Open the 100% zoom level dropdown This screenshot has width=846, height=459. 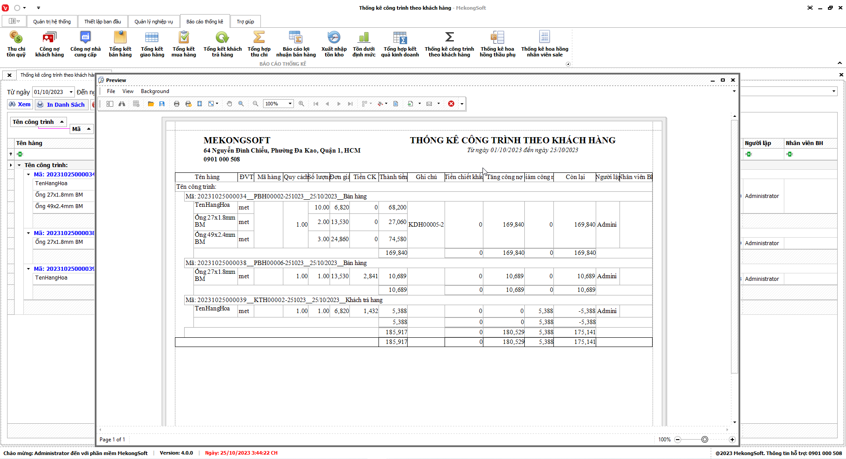pyautogui.click(x=290, y=104)
